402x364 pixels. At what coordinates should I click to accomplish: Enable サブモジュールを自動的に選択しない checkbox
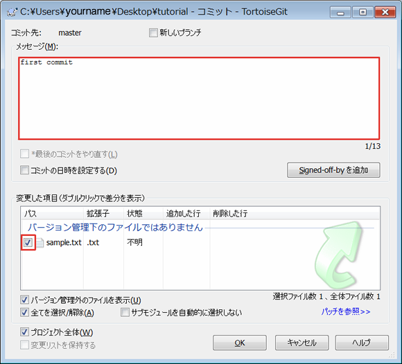pos(125,312)
